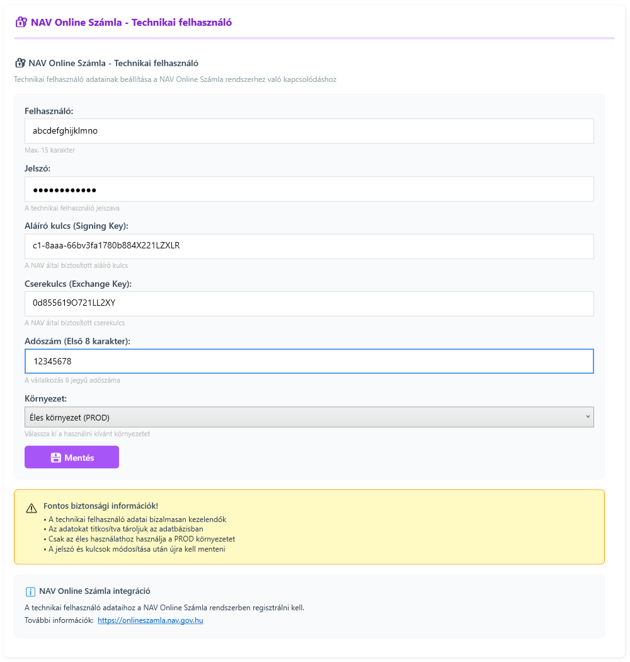Click the chevron arrow of Környezet select
Image resolution: width=630 pixels, height=662 pixels.
588,416
